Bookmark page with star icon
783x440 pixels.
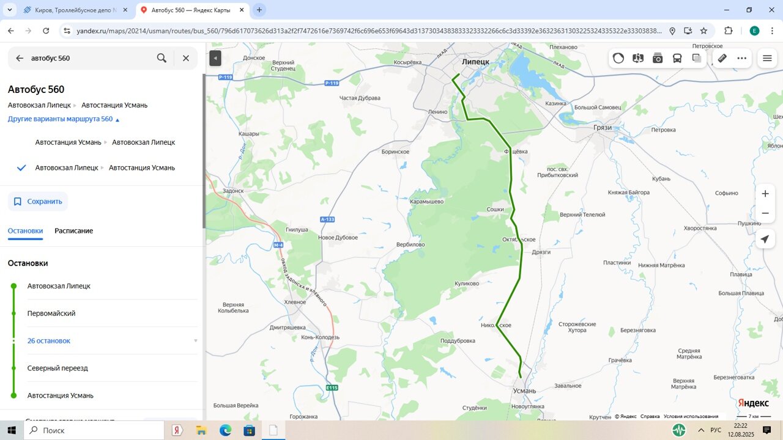point(703,31)
